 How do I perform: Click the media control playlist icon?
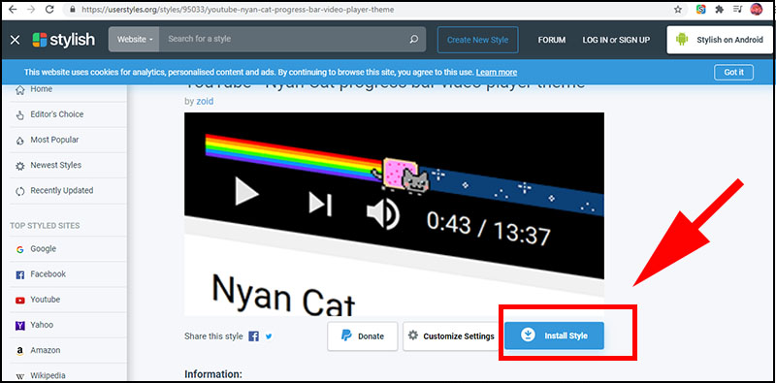[738, 10]
